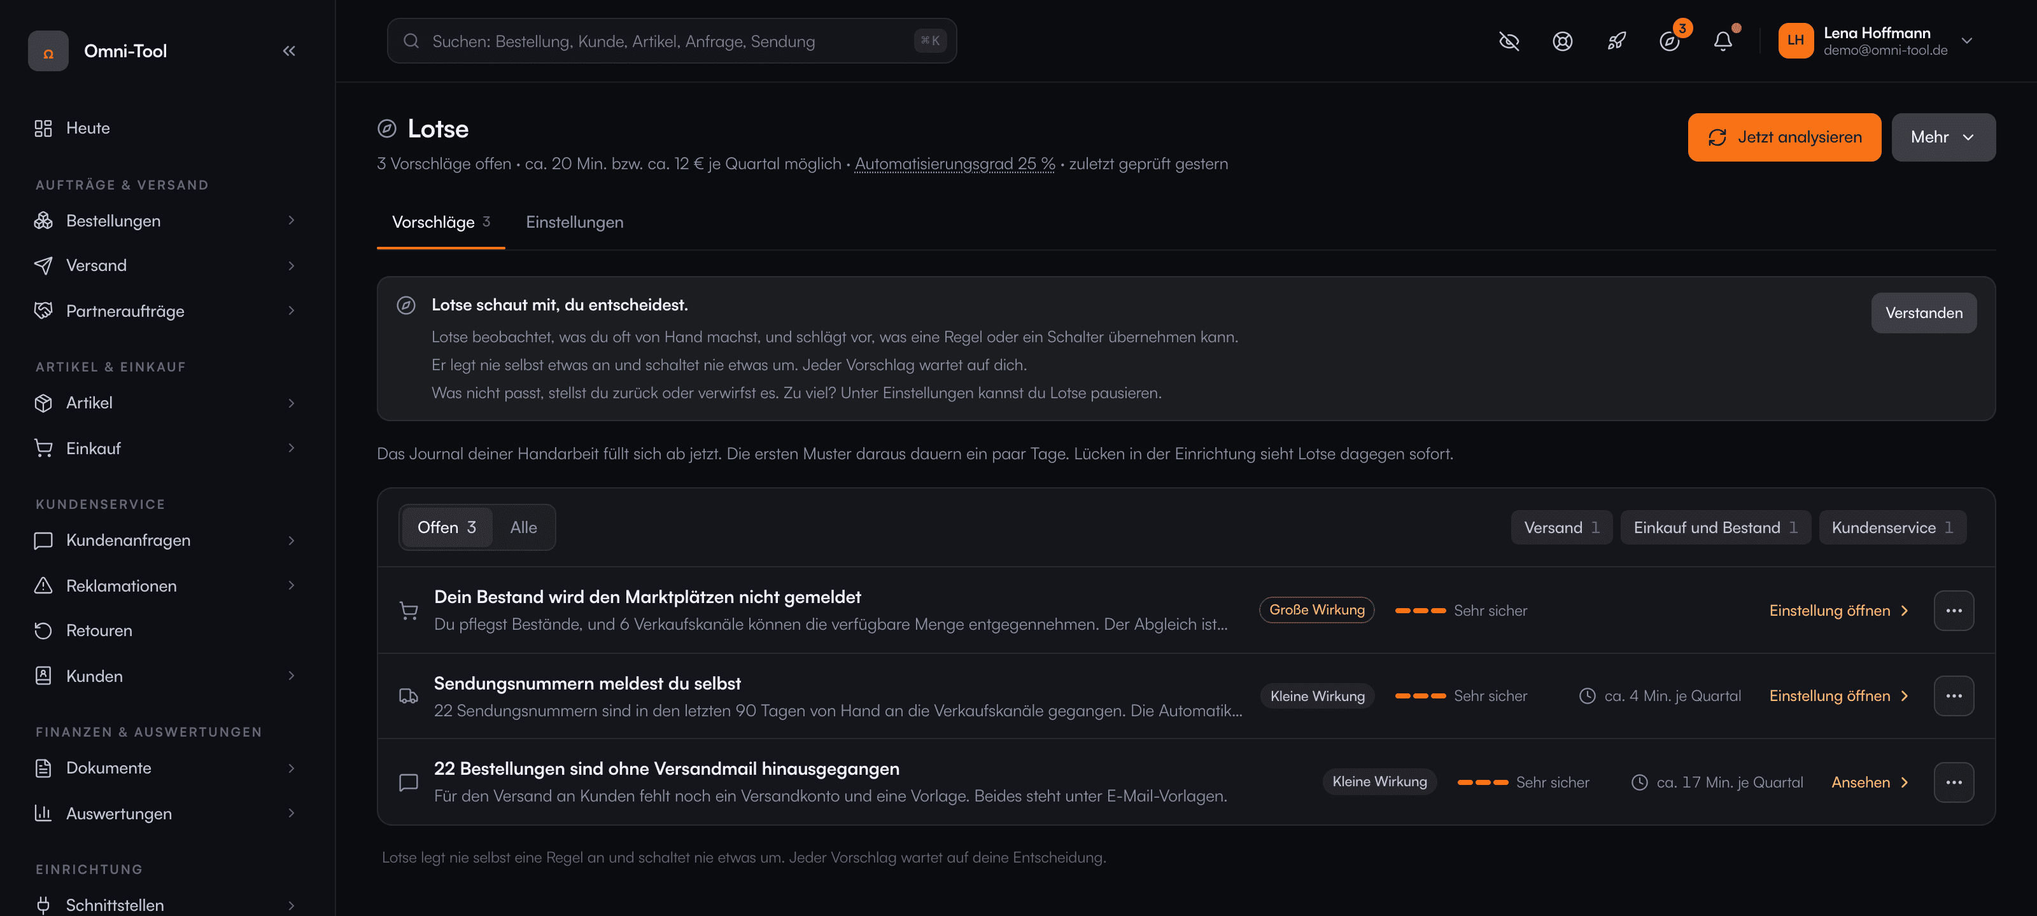Show only Offen suggestions
Screen dimensions: 2037x916
pos(447,527)
